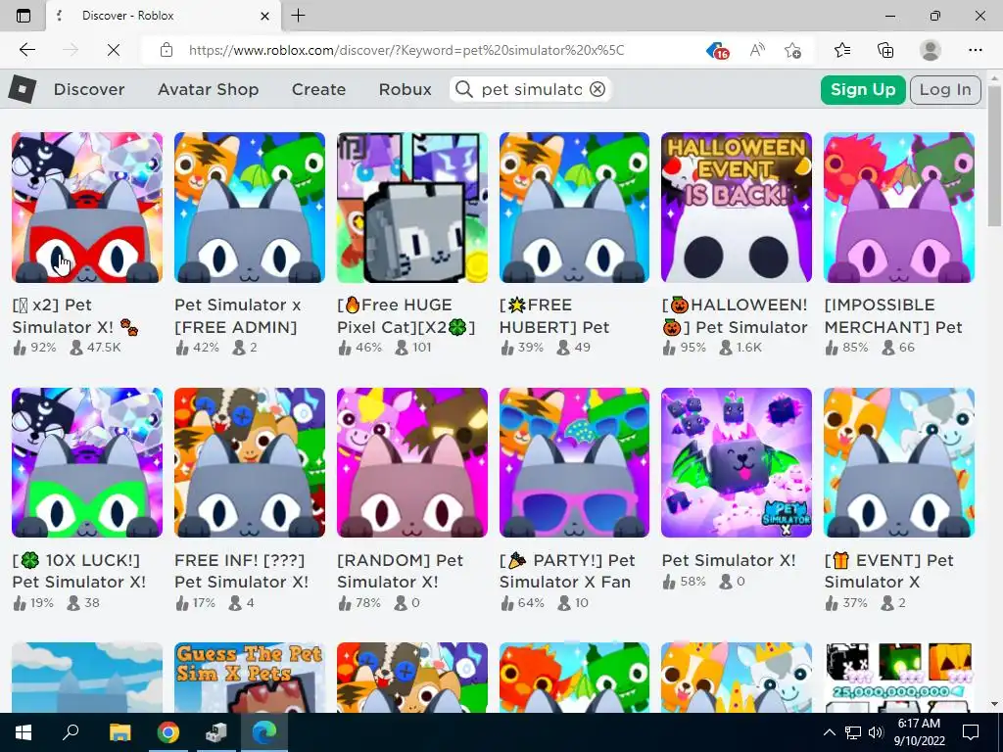Go back using browser back arrow
Screen dimensions: 1003x752
click(x=26, y=50)
